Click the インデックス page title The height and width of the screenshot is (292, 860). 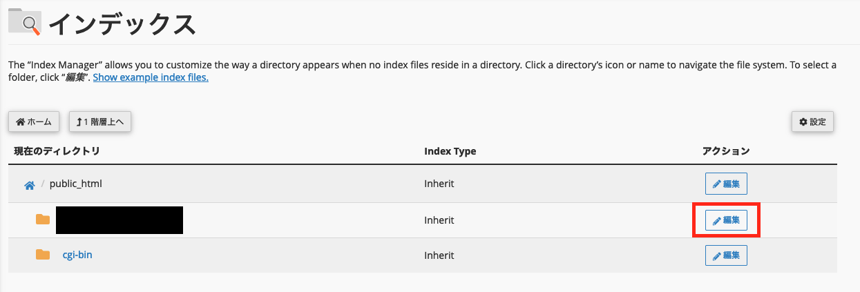pyautogui.click(x=122, y=24)
